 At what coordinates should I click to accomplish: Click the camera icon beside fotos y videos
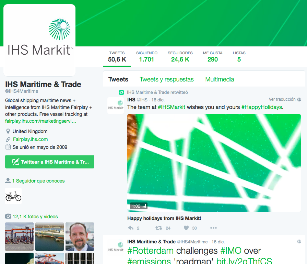[x=8, y=216]
